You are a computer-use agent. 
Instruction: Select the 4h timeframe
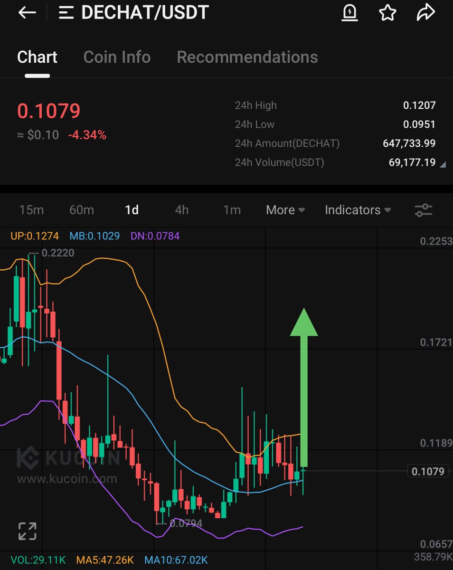(182, 210)
